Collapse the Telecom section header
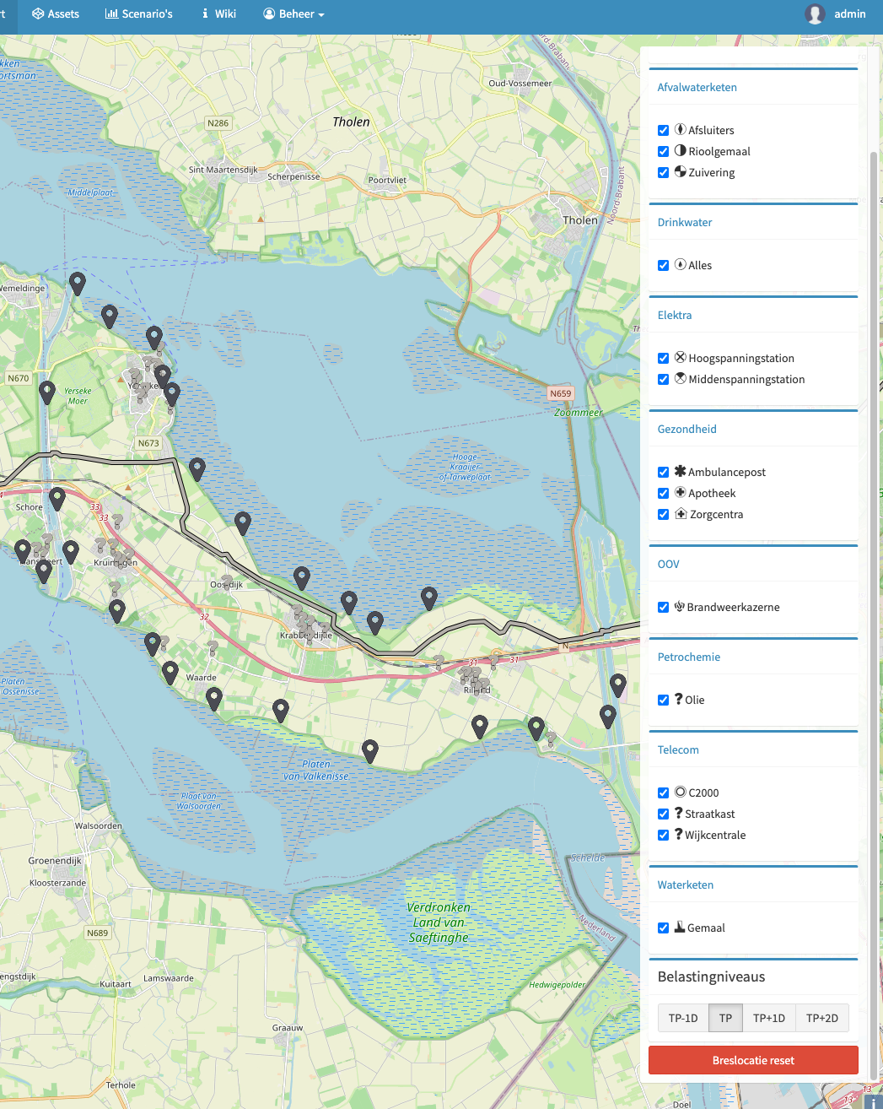The width and height of the screenshot is (883, 1109). [678, 749]
